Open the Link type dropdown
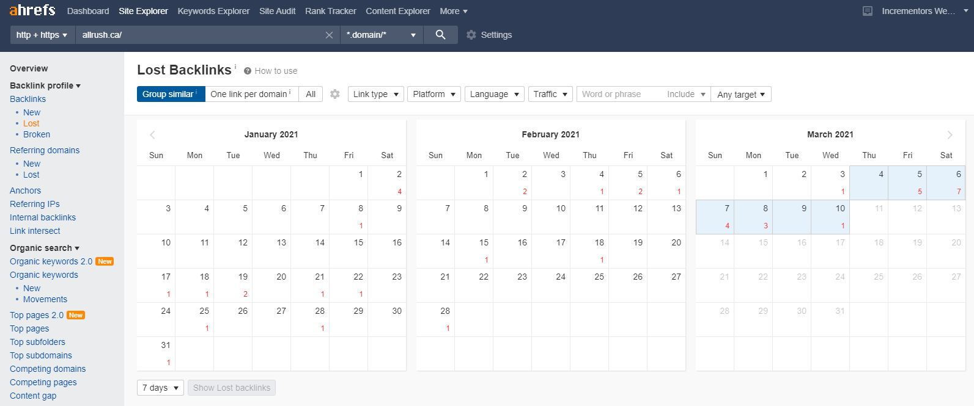This screenshot has height=406, width=974. [376, 94]
